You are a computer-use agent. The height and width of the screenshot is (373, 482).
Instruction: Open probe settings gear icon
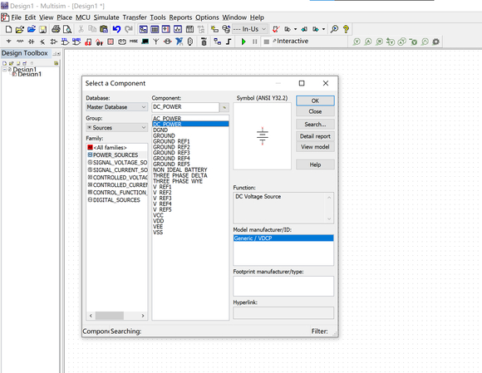pyautogui.click(x=436, y=42)
